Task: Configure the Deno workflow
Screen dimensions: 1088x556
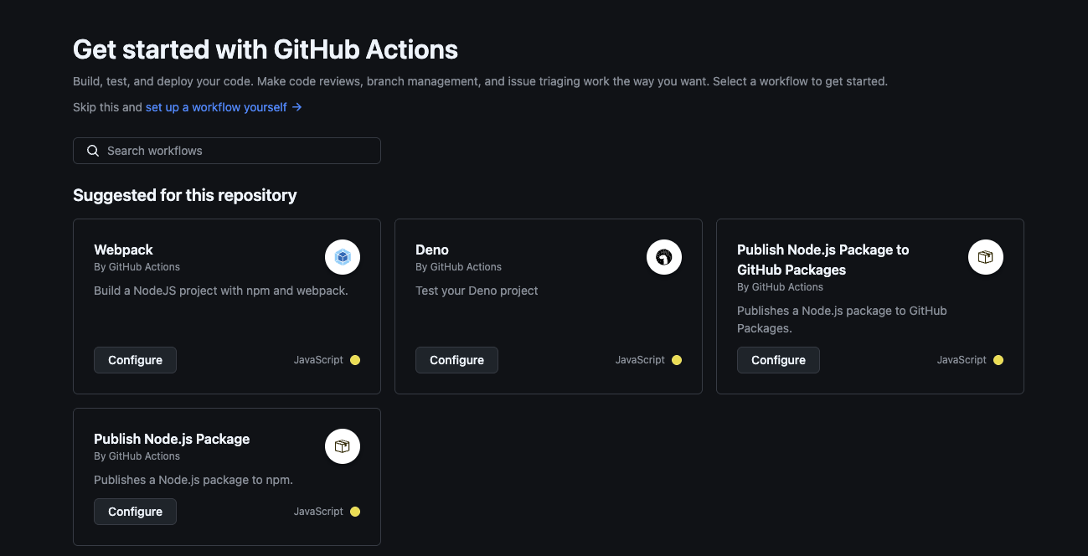Action: coord(456,360)
